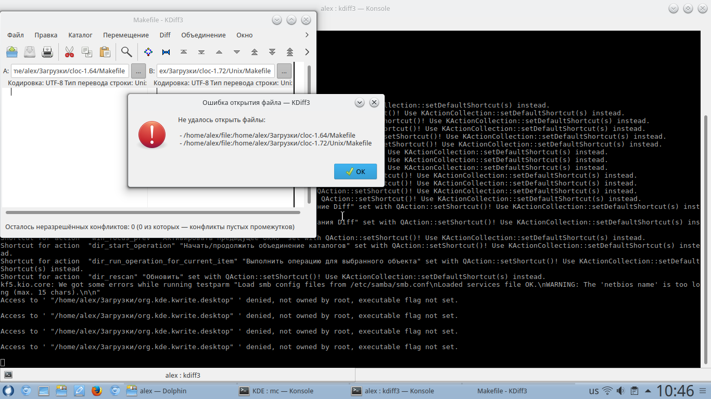Select the 'alex : kdiff3' Konsole tab
The width and height of the screenshot is (711, 399).
coord(177,375)
